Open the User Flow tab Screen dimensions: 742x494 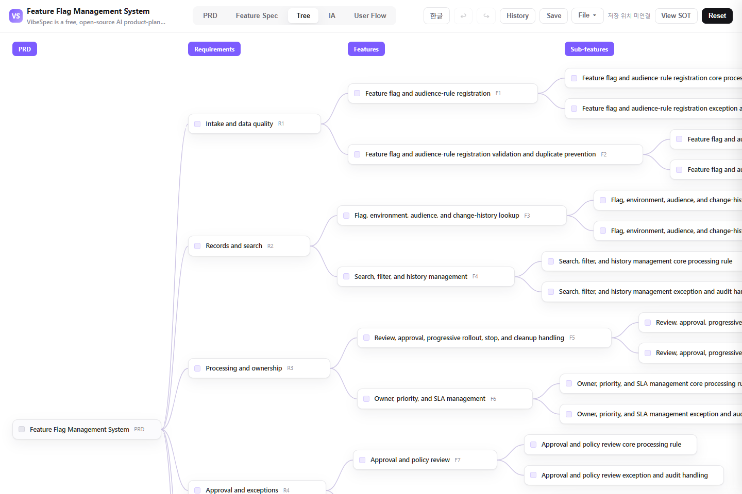click(370, 15)
